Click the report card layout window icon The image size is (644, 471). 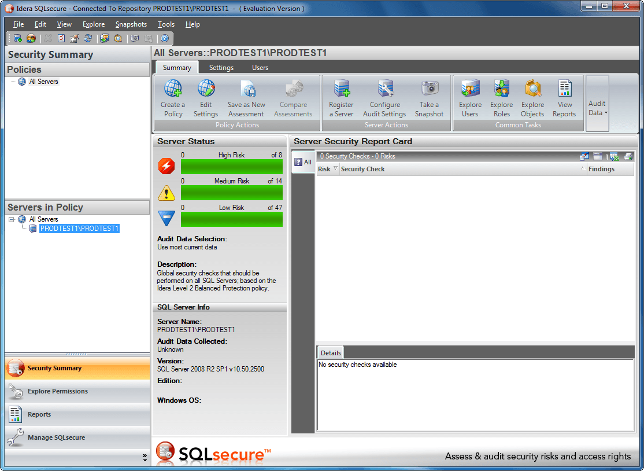click(x=598, y=156)
